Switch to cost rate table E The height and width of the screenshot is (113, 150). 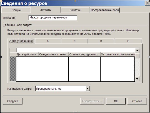pos(128,41)
